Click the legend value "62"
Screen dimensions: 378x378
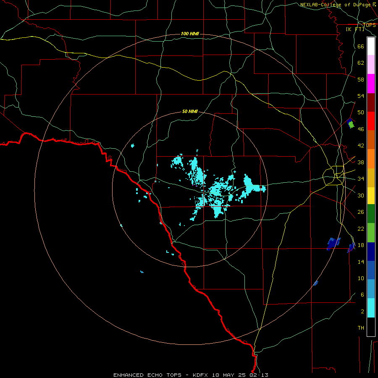click(x=361, y=63)
